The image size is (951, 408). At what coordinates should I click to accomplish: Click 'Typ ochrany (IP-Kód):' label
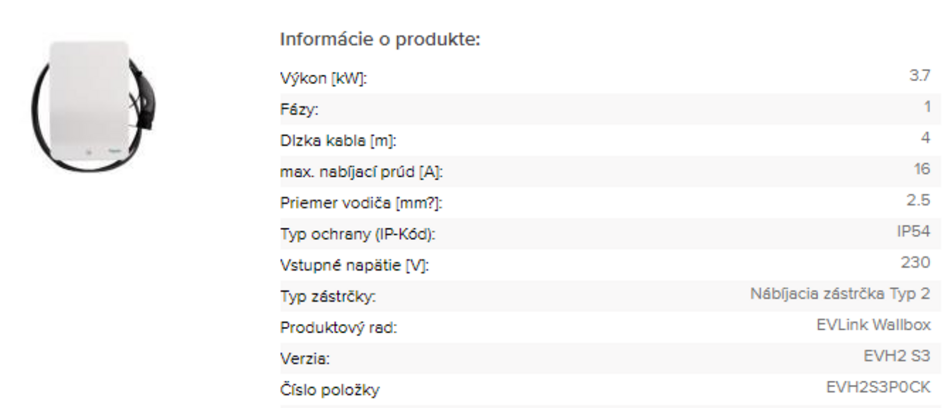click(x=358, y=234)
